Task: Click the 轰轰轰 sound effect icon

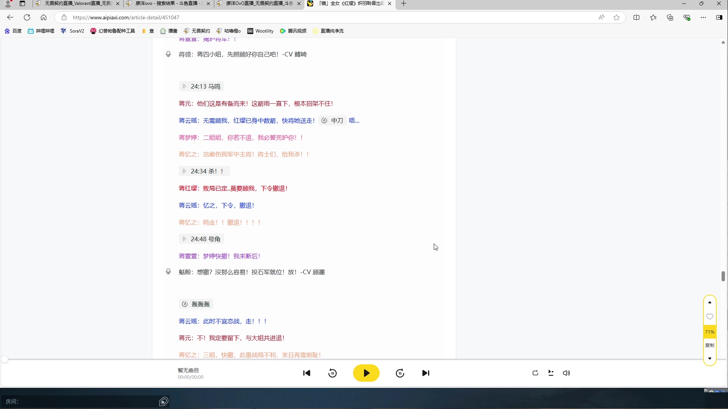Action: (x=185, y=304)
